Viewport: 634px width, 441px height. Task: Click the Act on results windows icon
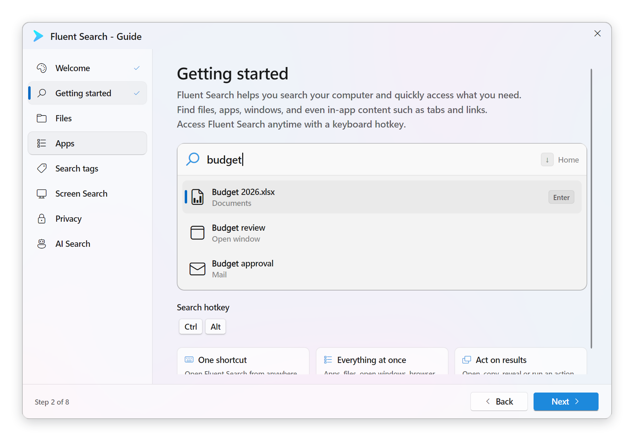click(467, 360)
